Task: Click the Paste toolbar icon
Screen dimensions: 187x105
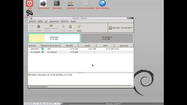Action: pos(70,28)
